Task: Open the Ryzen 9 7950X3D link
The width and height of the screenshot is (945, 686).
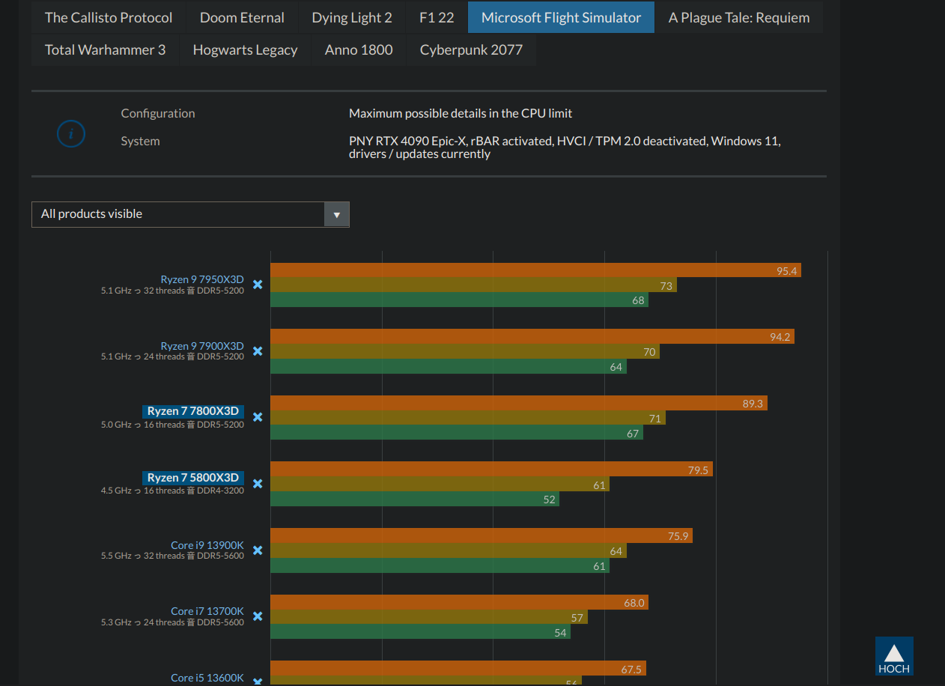Action: (x=202, y=279)
